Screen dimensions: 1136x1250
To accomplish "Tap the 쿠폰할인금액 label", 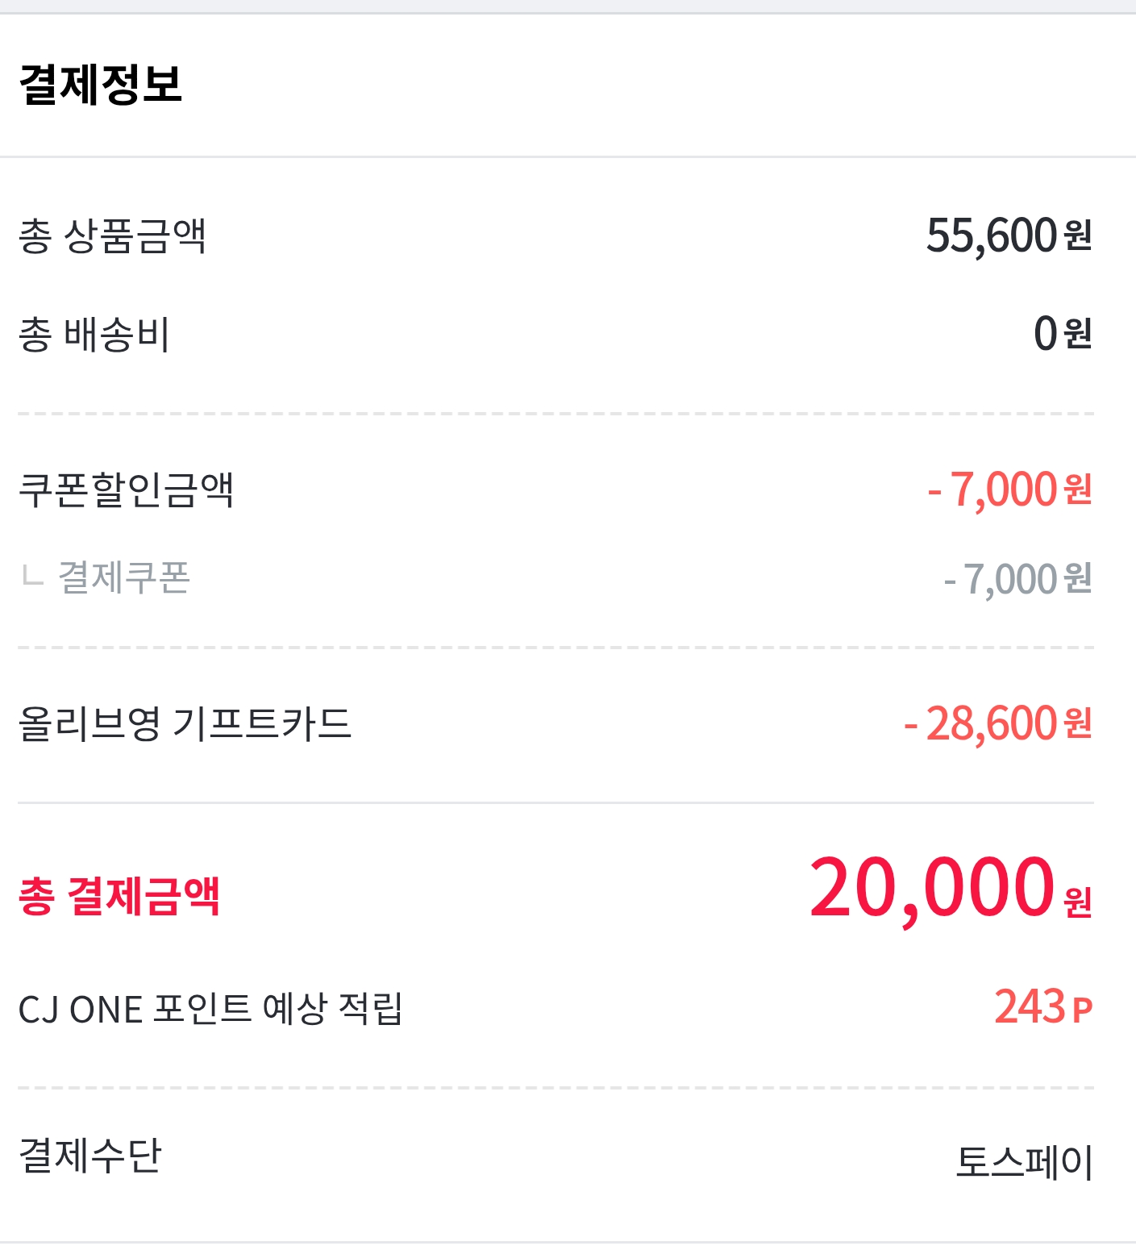I will (126, 490).
